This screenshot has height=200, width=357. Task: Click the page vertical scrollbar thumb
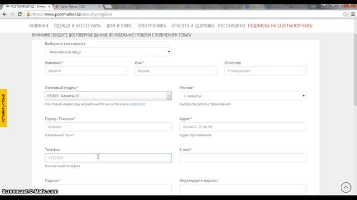[x=355, y=69]
